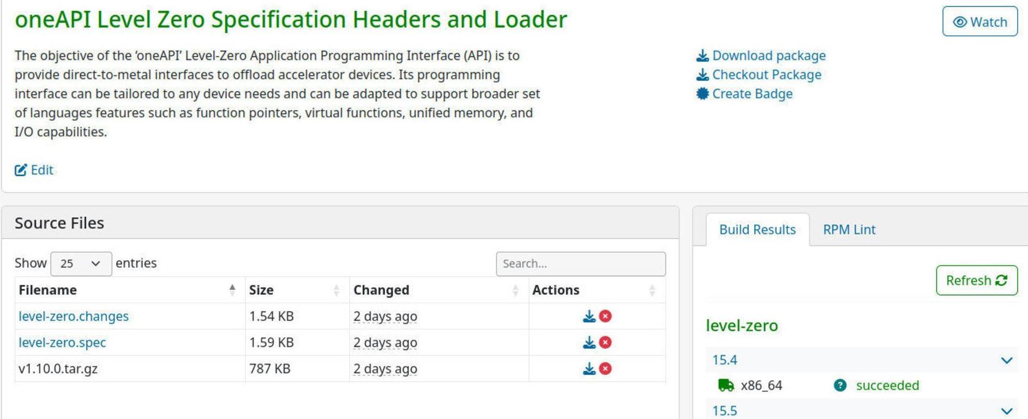The height and width of the screenshot is (419, 1028).
Task: Delete the level-zero.changes file
Action: (605, 316)
